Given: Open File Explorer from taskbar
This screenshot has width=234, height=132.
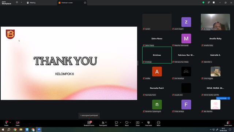Looking at the screenshot, I should coord(21,129).
